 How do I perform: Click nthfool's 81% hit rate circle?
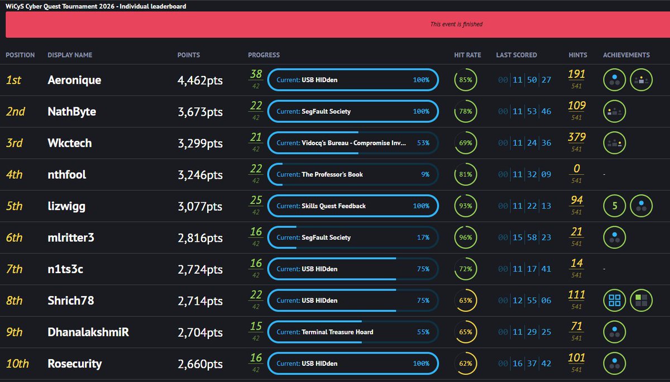pyautogui.click(x=466, y=174)
